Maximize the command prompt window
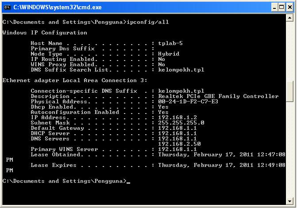Screen dimensions: 301x208 tap(282, 8)
